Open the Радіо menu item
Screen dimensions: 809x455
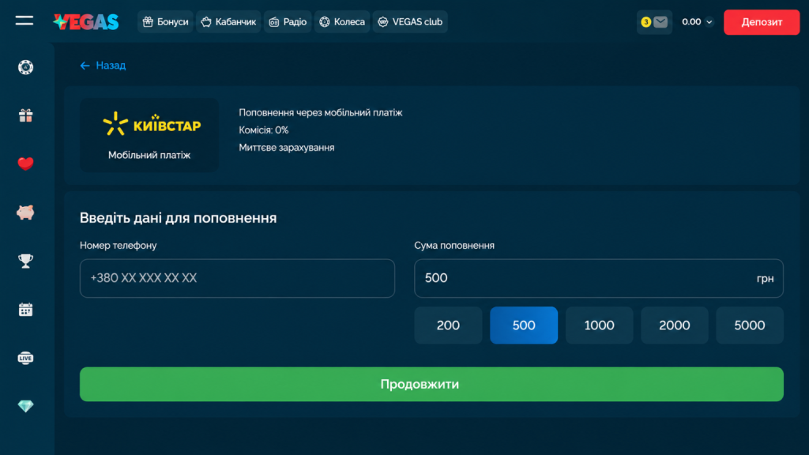[288, 21]
